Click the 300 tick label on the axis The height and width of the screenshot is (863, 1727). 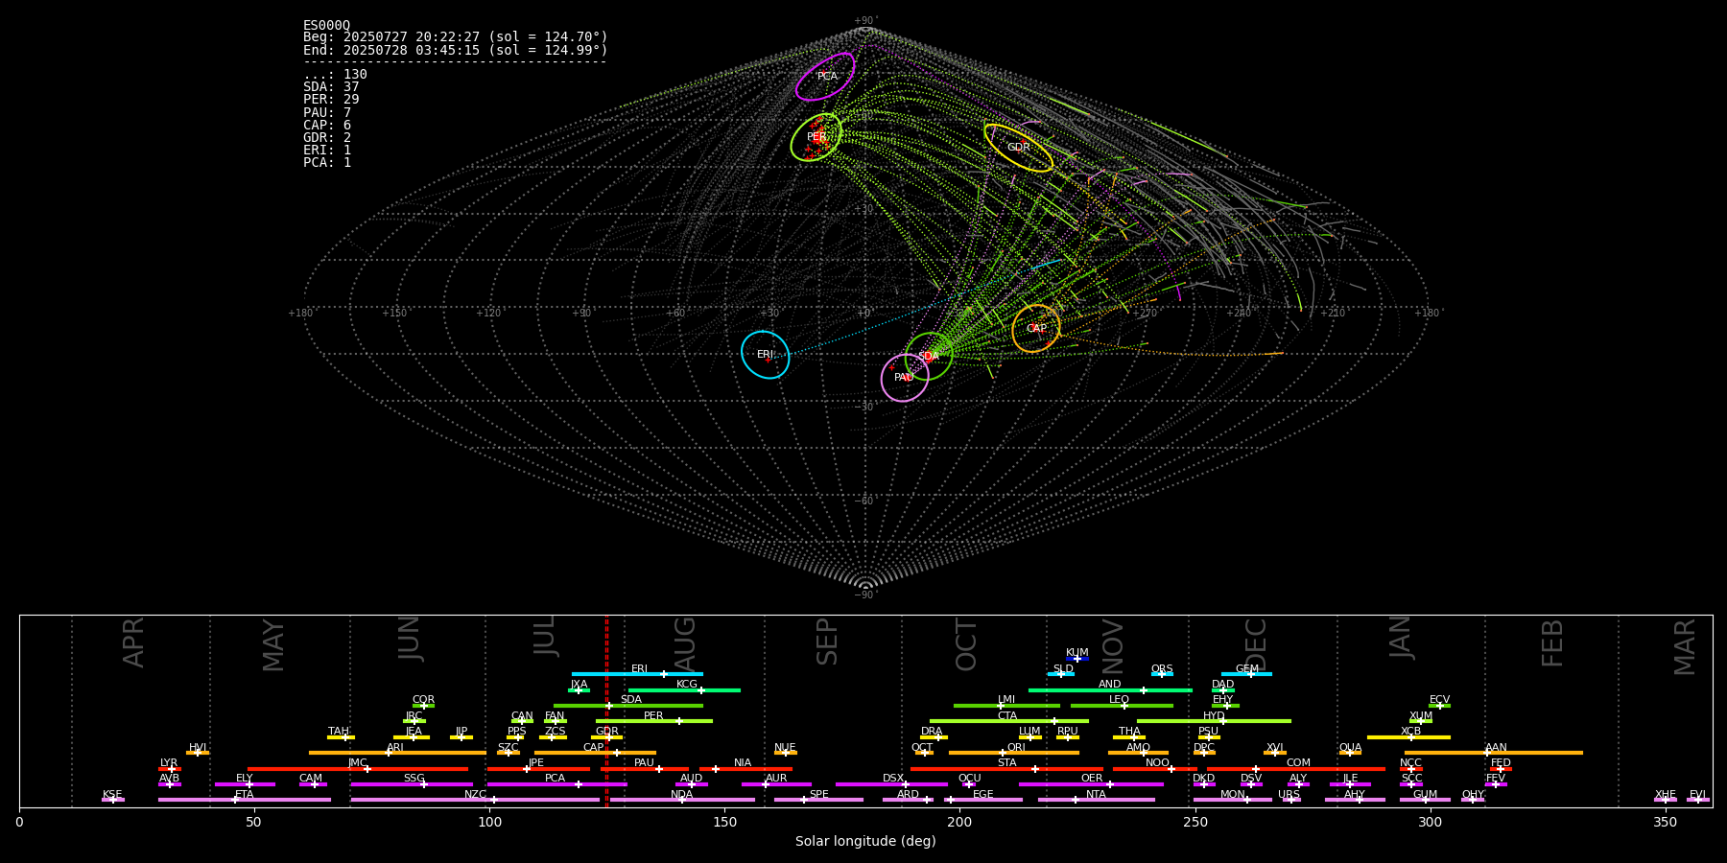(1430, 822)
